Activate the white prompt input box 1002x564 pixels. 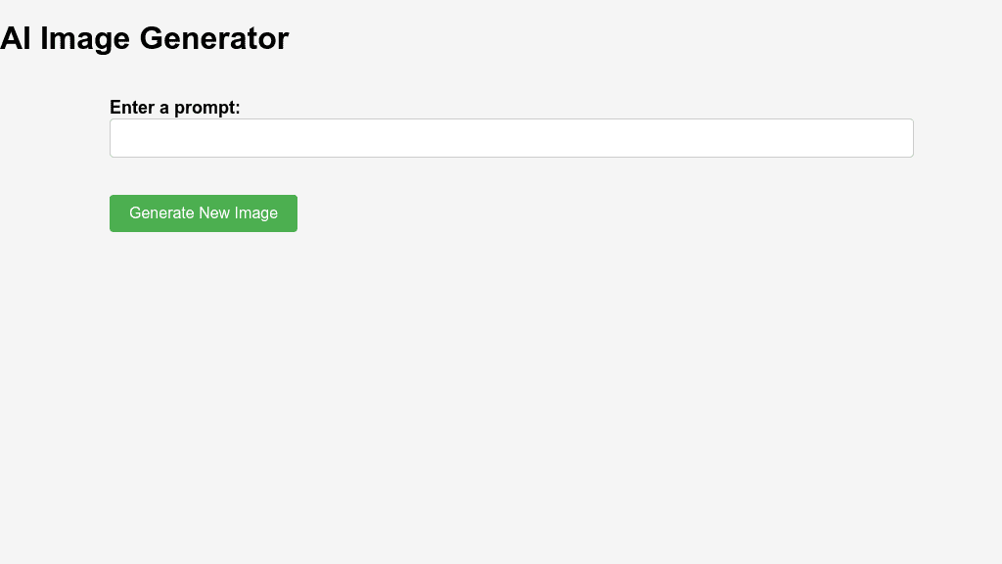point(511,138)
